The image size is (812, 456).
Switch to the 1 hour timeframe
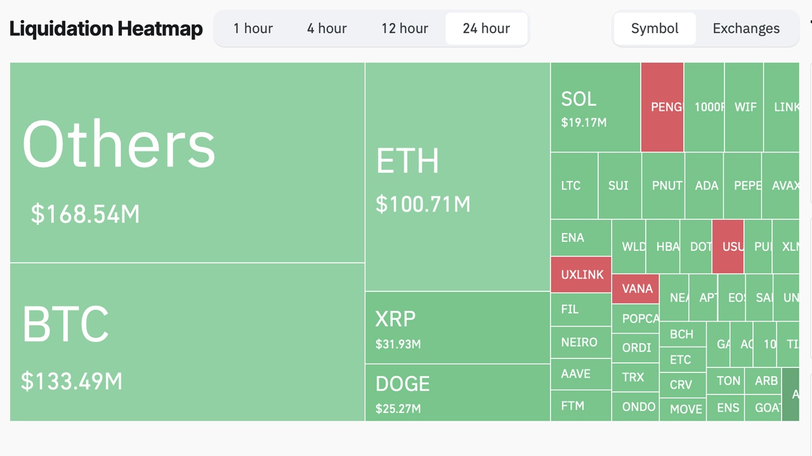click(x=253, y=28)
